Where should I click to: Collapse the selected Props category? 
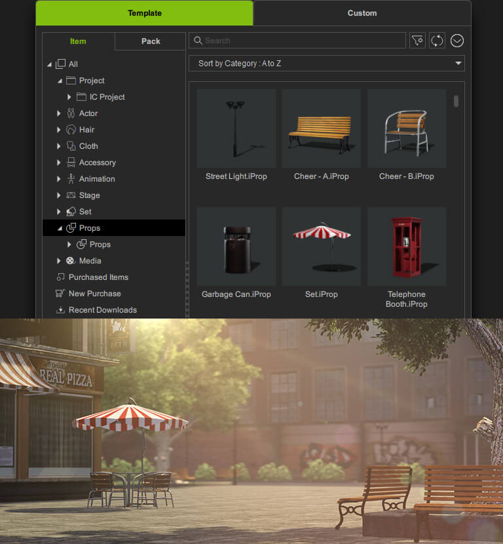(x=60, y=228)
